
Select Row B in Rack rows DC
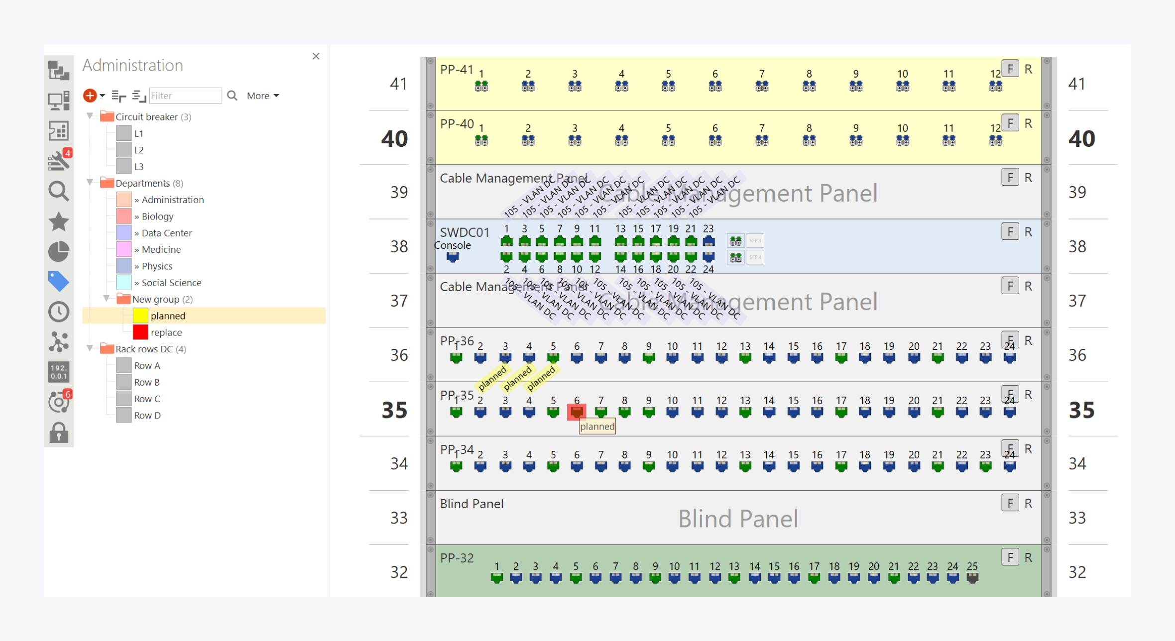coord(147,382)
